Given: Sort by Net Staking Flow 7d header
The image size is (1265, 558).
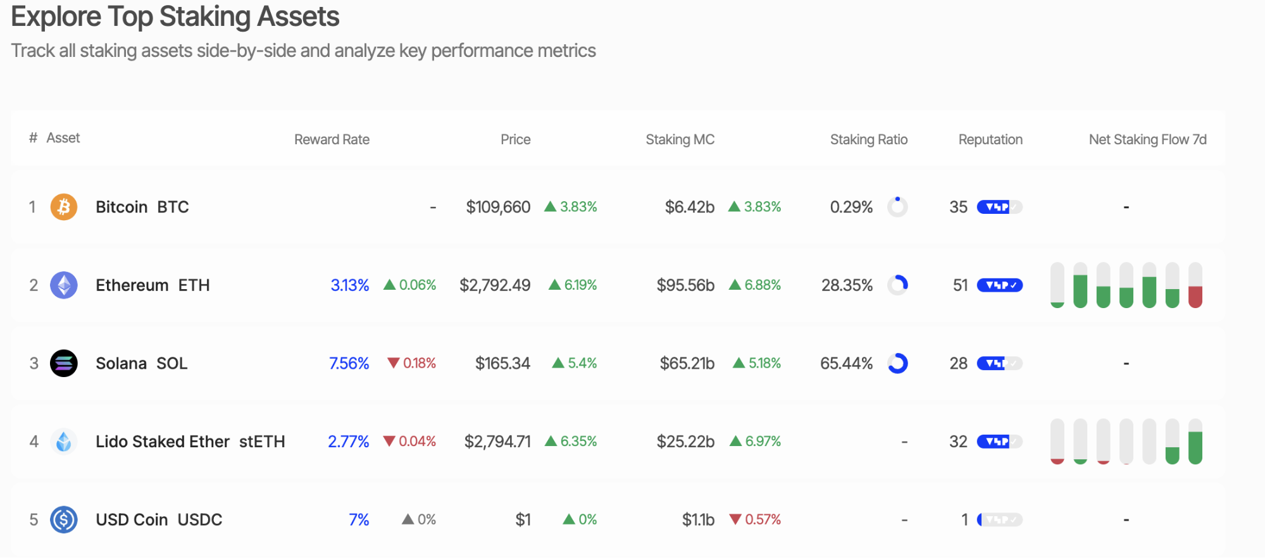Looking at the screenshot, I should [1147, 140].
